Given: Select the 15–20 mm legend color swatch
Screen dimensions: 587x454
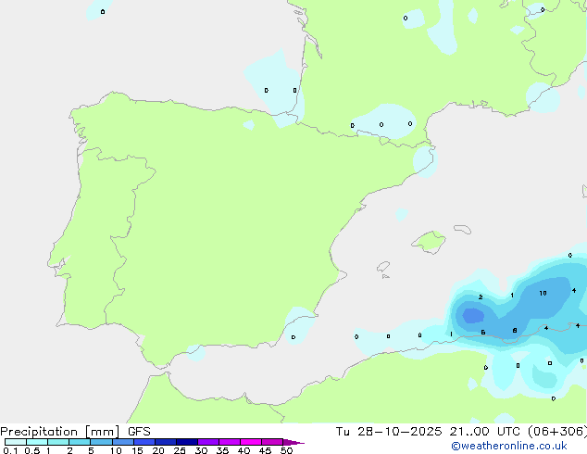Looking at the screenshot, I should pos(144,442).
